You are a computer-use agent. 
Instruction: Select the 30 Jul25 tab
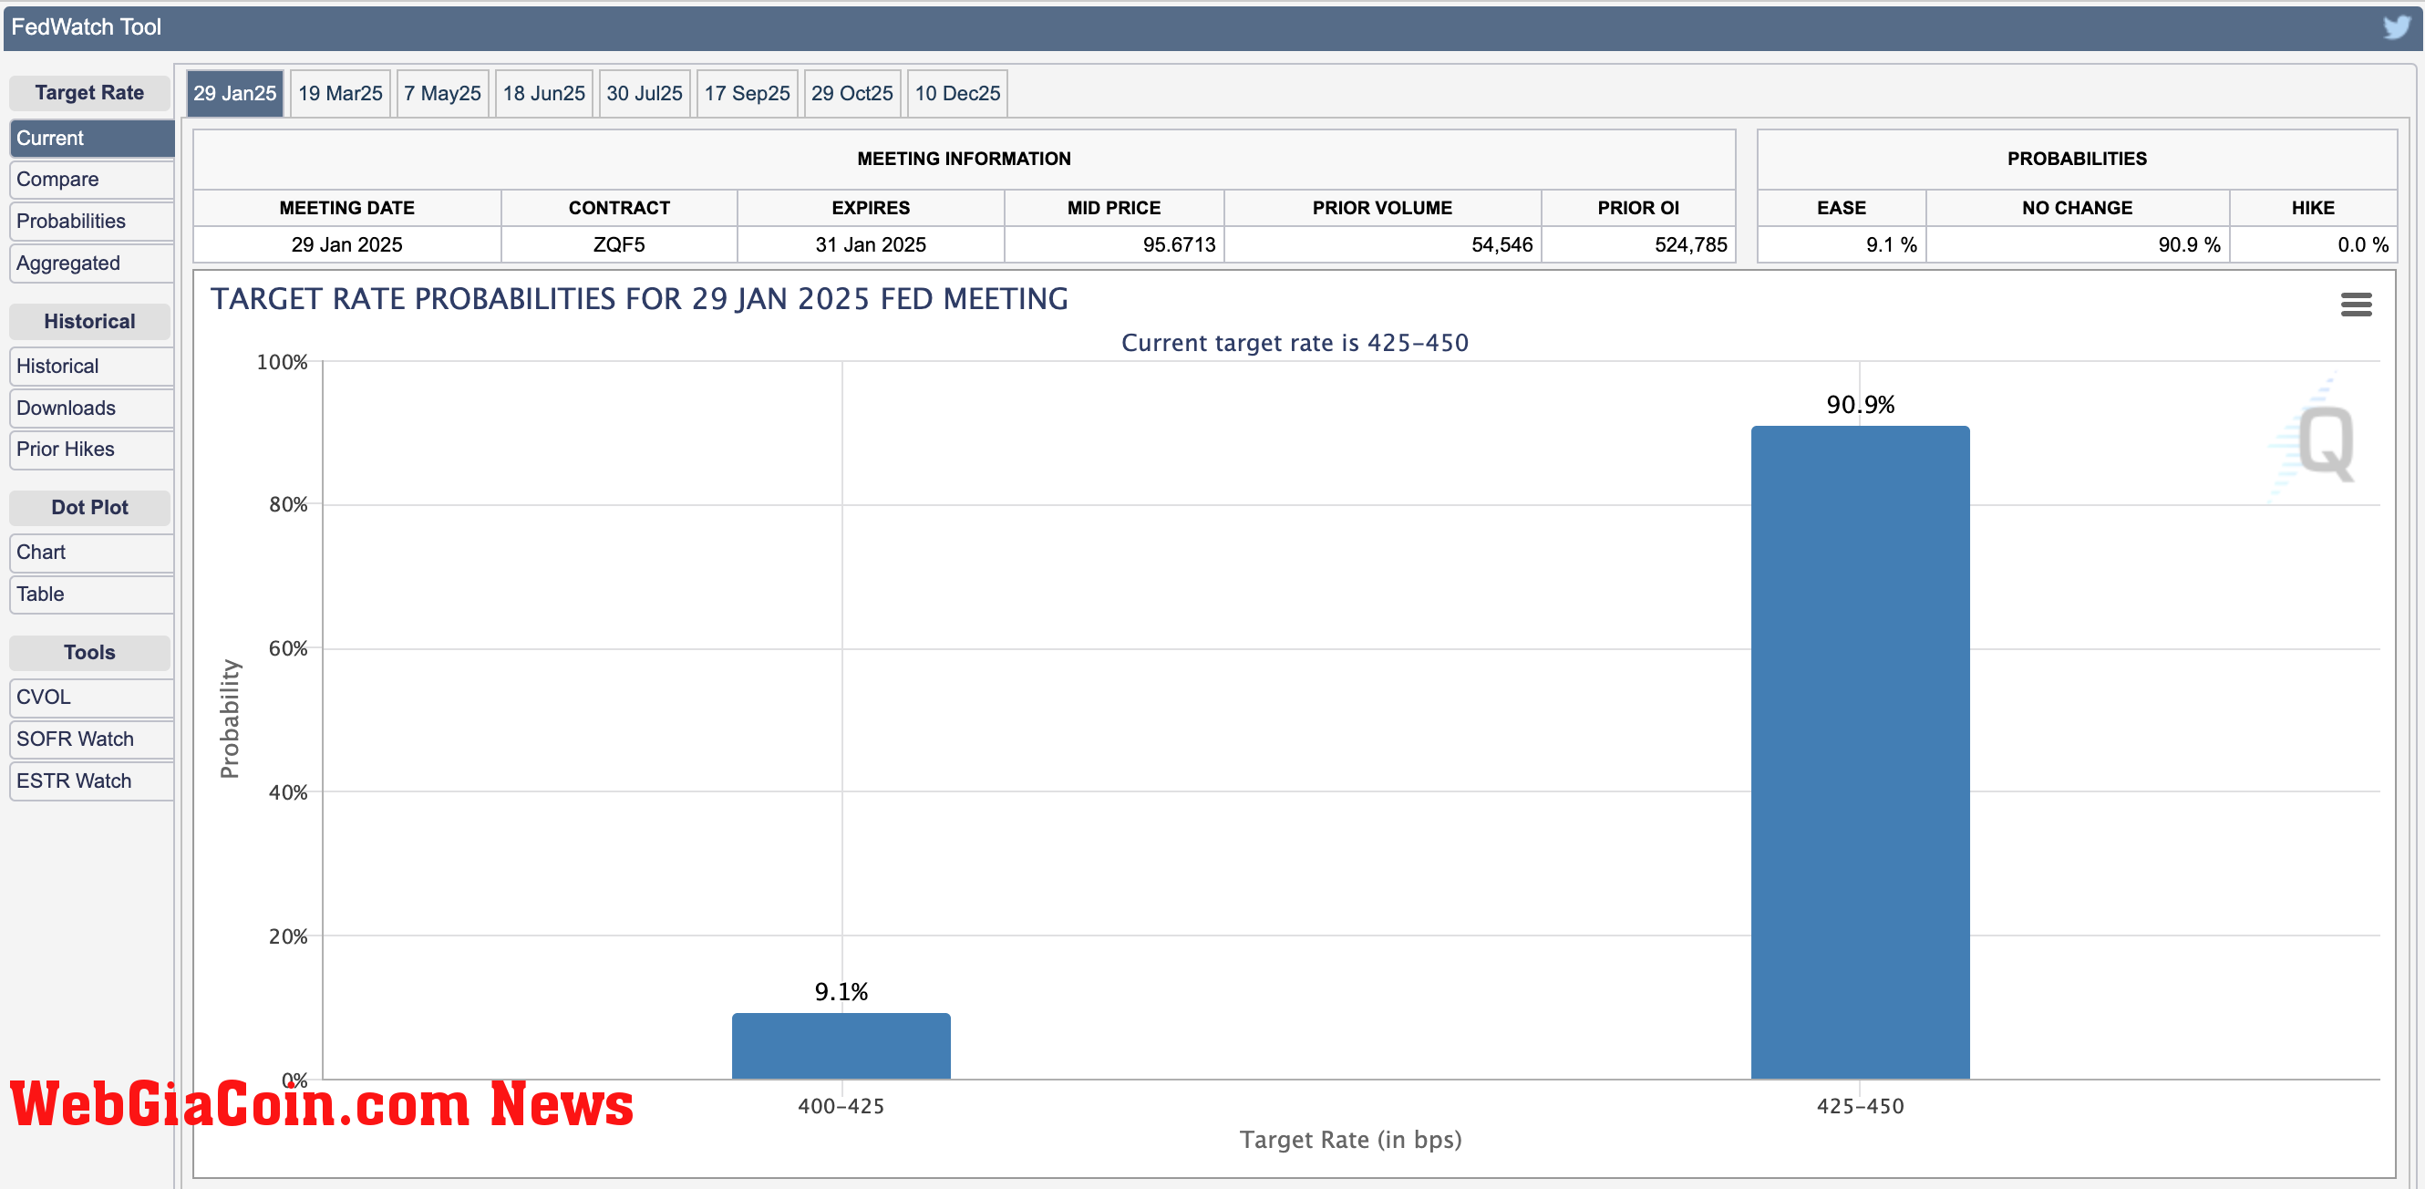click(644, 93)
